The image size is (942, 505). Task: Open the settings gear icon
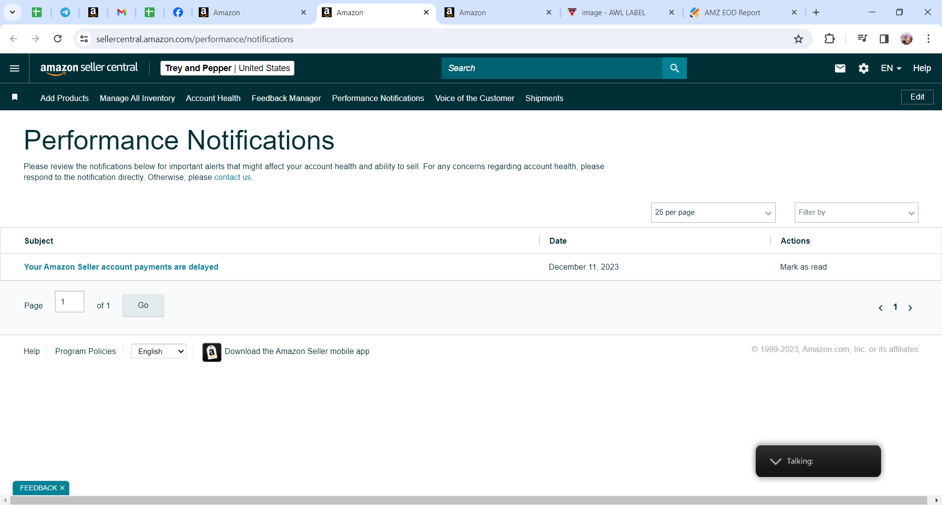pos(864,68)
